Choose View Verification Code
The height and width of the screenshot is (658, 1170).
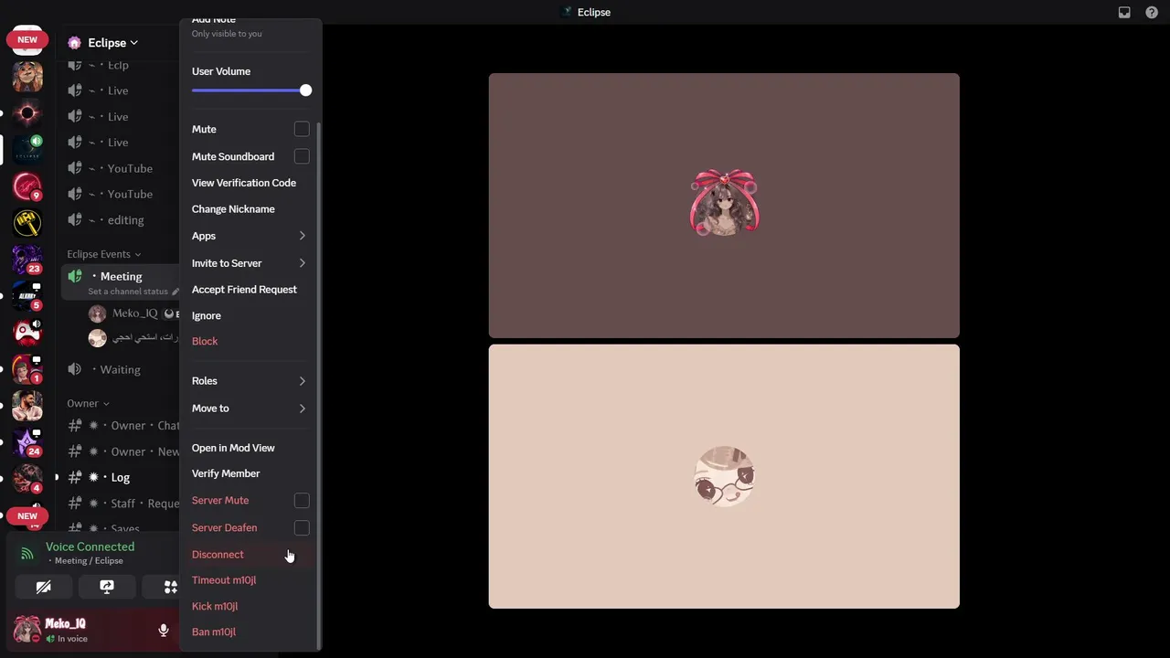pos(250,183)
